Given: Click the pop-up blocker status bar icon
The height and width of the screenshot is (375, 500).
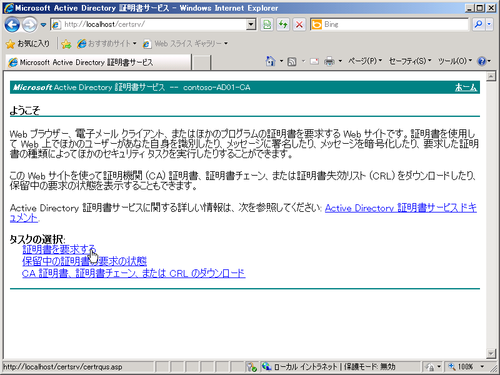Looking at the screenshot, I should tap(252, 367).
